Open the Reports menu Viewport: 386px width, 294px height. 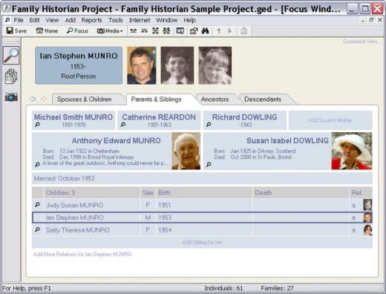pos(91,20)
